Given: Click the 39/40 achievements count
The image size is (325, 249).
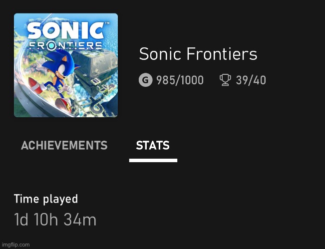Looking at the screenshot, I should [251, 80].
